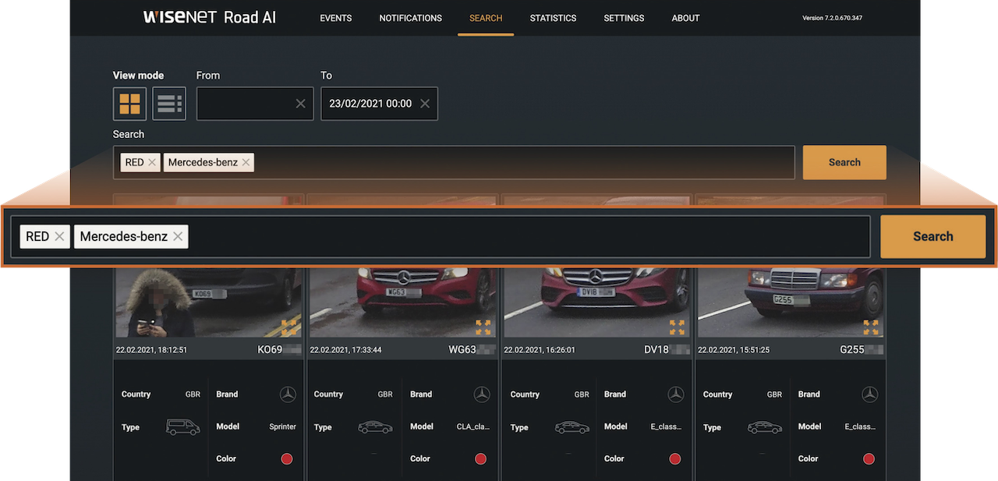998x481 pixels.
Task: Click the van type icon on KO69 card
Action: coord(182,427)
